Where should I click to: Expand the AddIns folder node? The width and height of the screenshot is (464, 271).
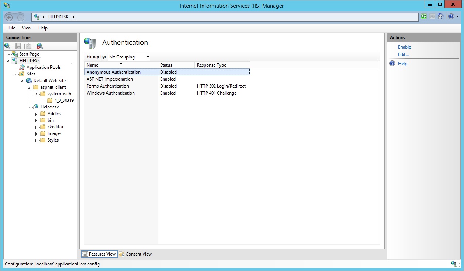tap(36, 114)
